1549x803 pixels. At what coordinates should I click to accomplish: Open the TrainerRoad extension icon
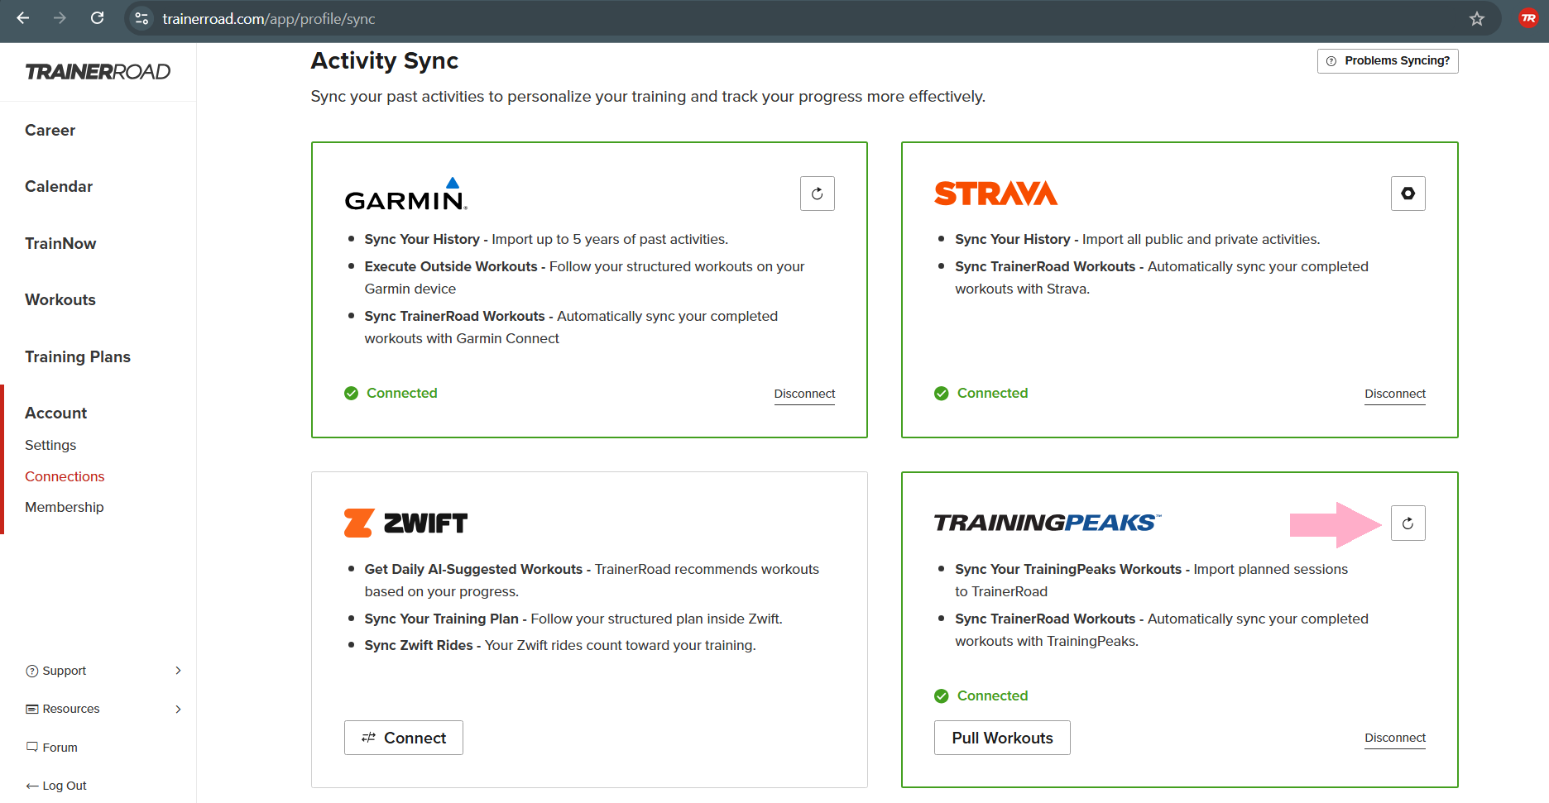pos(1528,18)
